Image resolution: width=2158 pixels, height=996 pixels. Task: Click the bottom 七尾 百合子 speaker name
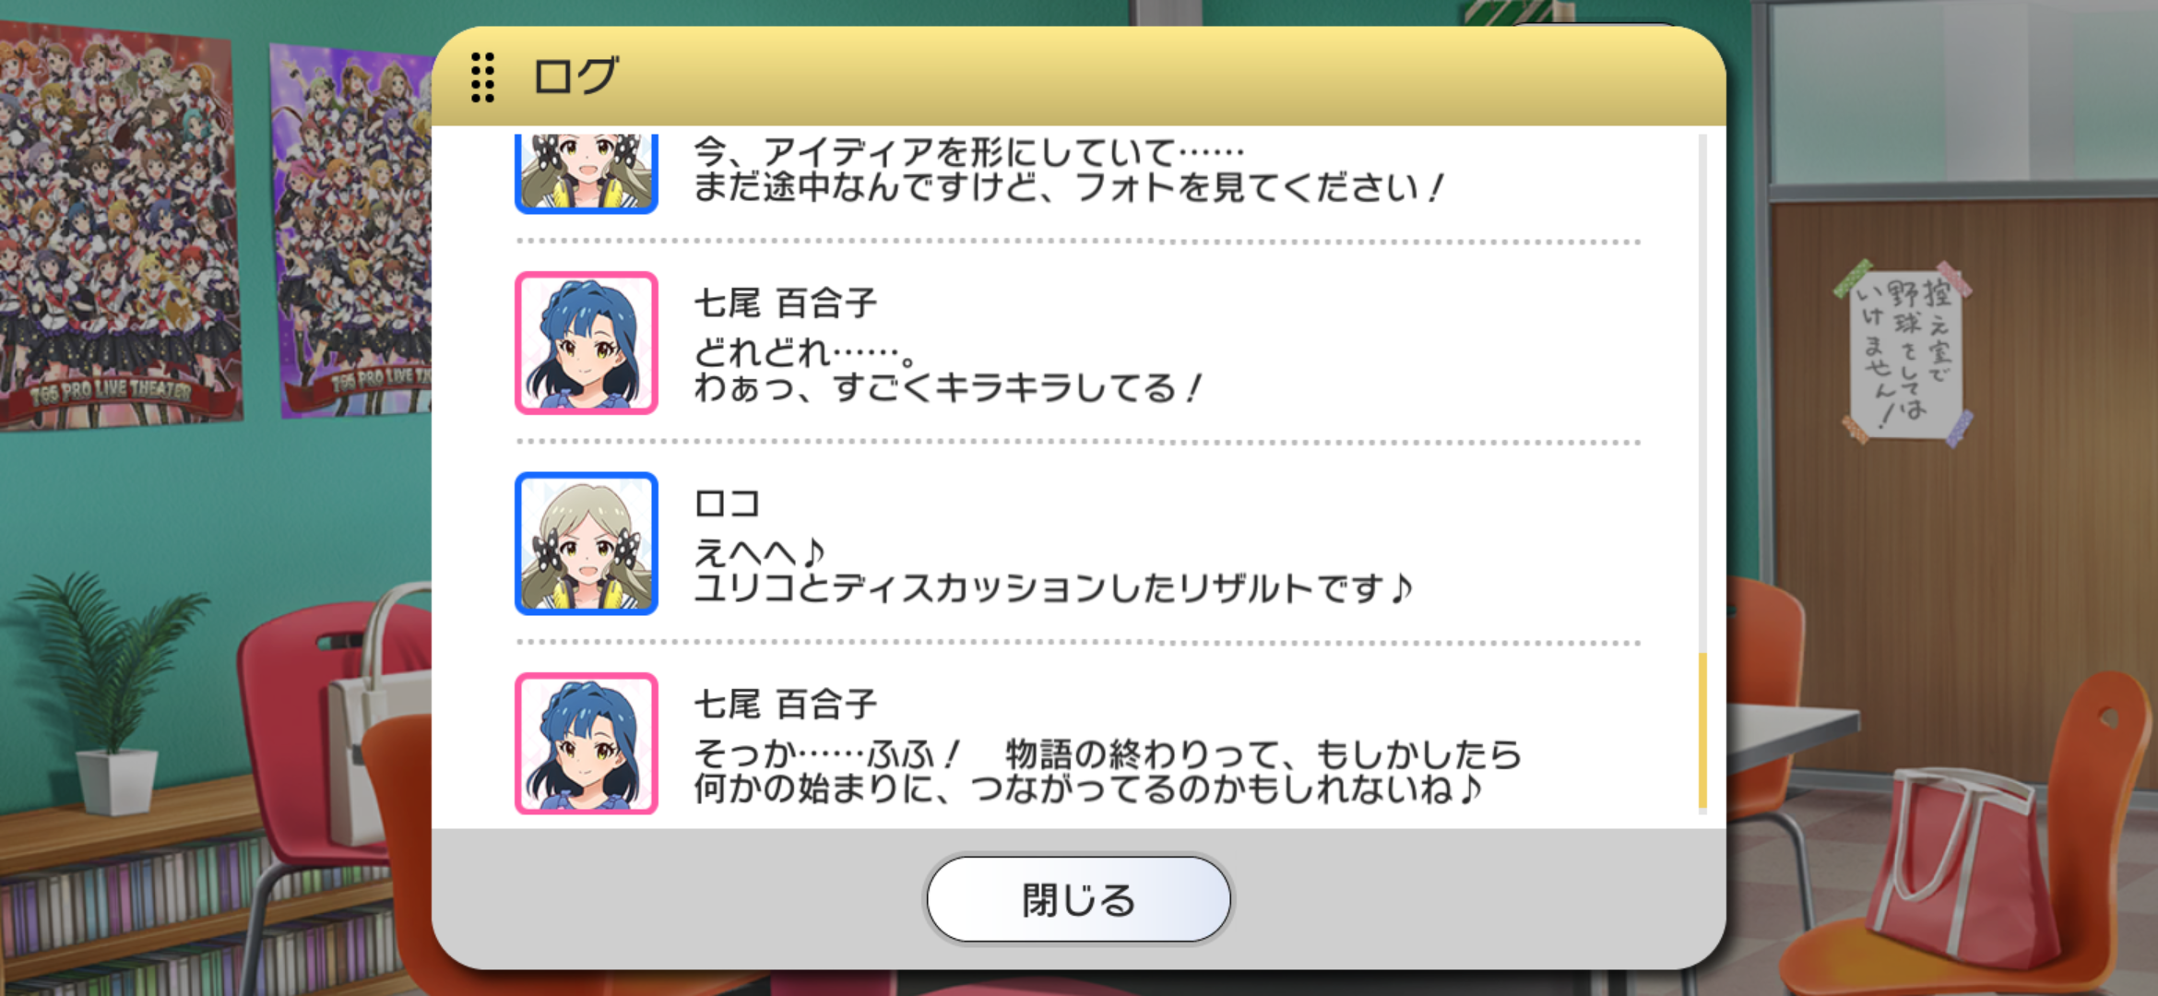[785, 705]
